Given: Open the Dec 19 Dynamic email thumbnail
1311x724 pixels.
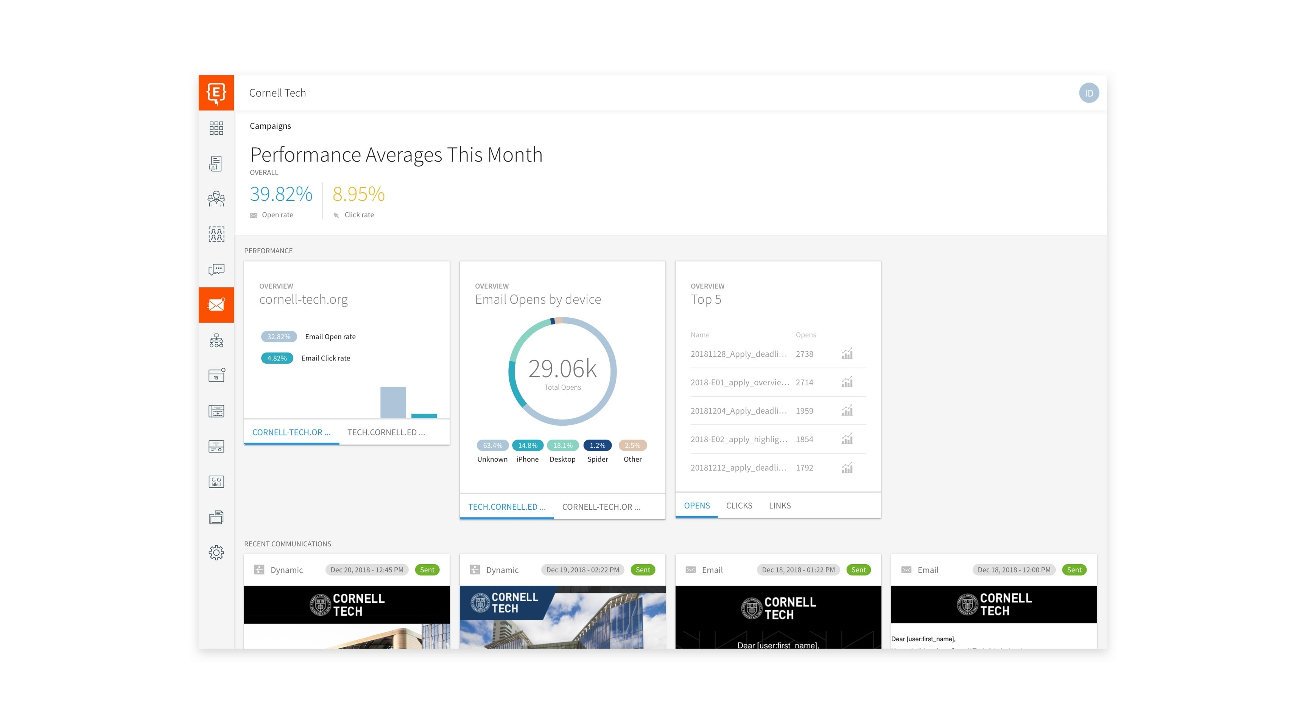Looking at the screenshot, I should 562,616.
